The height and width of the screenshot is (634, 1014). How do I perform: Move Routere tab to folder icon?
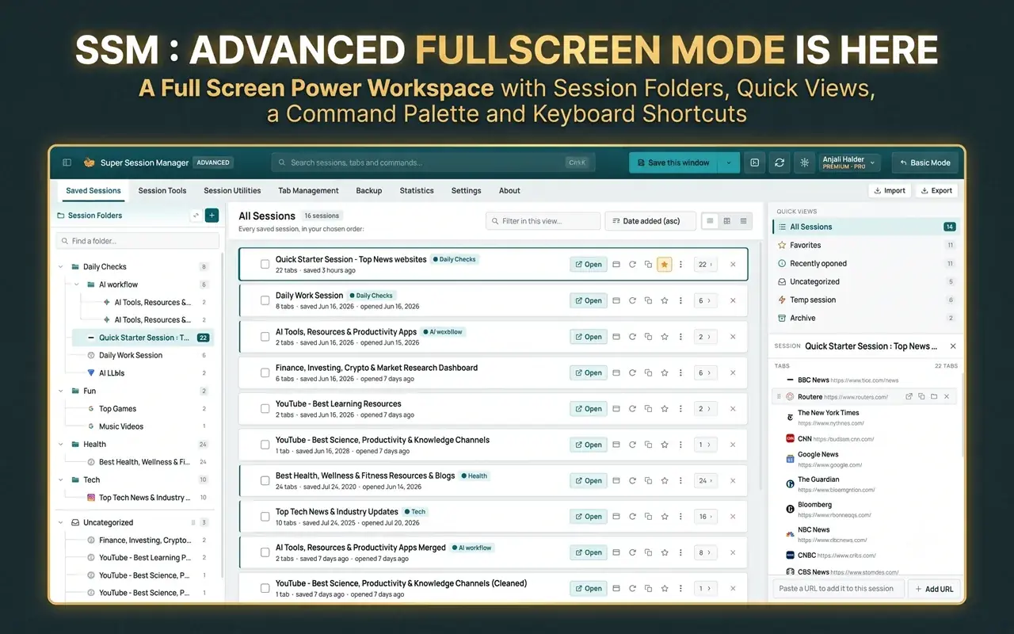(x=934, y=396)
